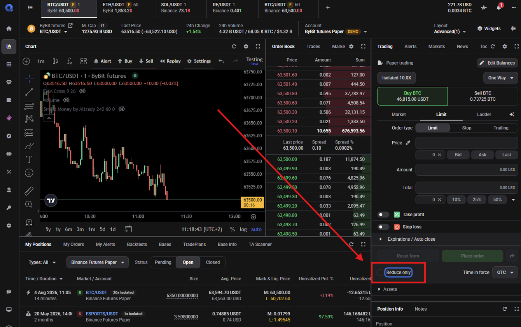Image resolution: width=521 pixels, height=327 pixels.
Task: Open the three-dots menu at top right
Action: [514, 7]
